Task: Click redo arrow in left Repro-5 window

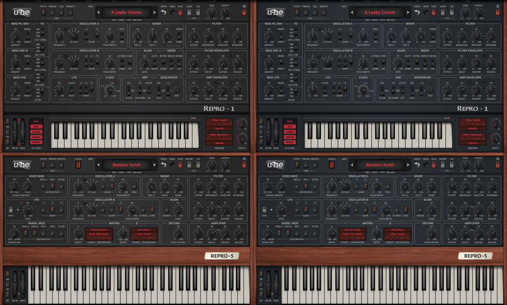Action: (x=172, y=165)
